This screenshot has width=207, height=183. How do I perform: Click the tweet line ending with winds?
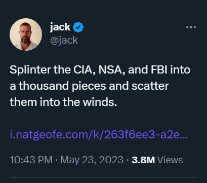[x=63, y=102]
